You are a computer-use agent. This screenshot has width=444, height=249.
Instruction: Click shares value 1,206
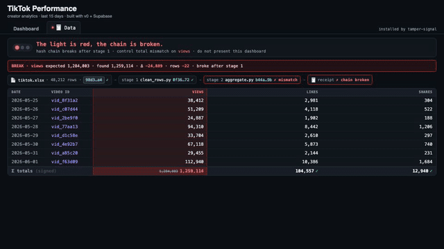(x=425, y=127)
